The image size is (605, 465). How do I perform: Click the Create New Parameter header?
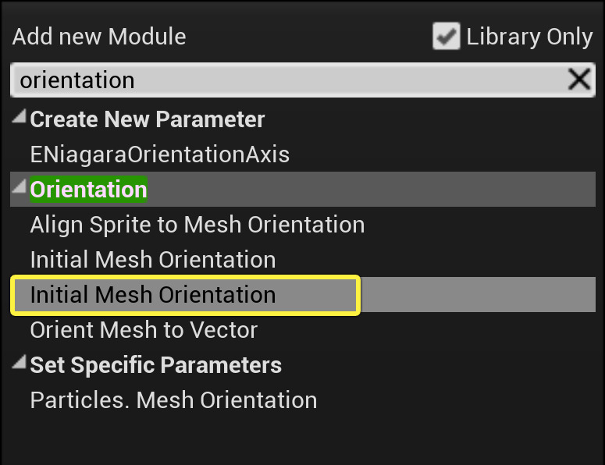point(147,119)
